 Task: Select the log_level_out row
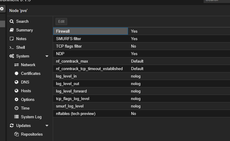142,84
